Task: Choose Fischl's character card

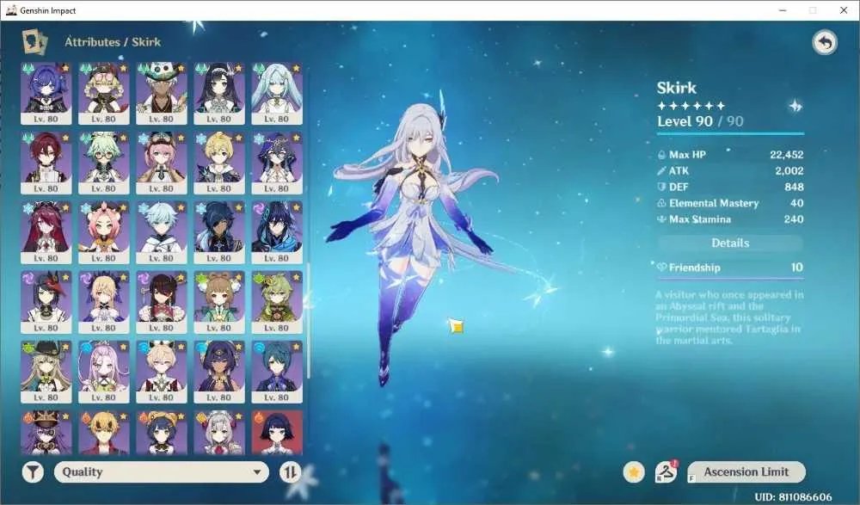Action: click(104, 303)
